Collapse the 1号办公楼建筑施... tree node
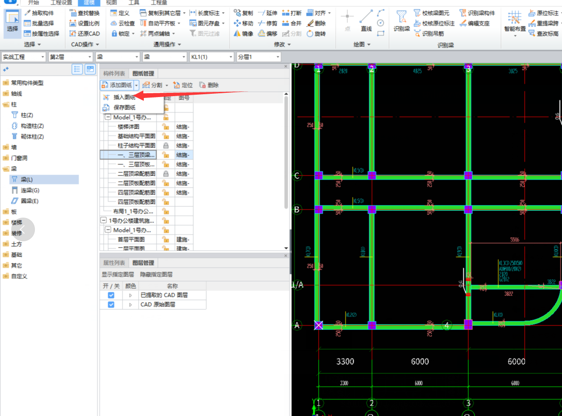This screenshot has width=562, height=416. (x=104, y=220)
